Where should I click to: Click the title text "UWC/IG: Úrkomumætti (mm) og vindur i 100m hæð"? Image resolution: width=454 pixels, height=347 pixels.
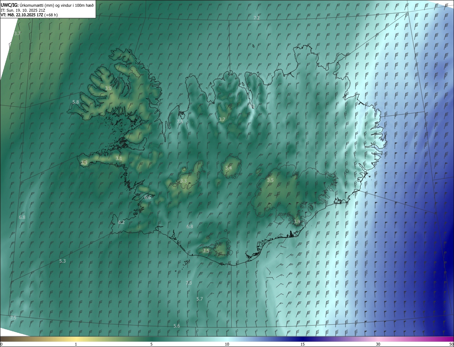click(x=47, y=5)
